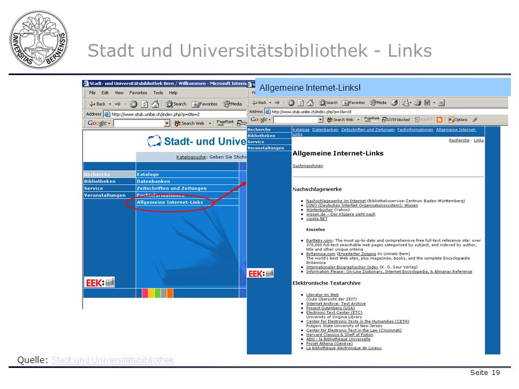Screen dimensions: 519x389
Task: Click Quelle link Stadt und Universitätsbibliothek
Action: 112,360
